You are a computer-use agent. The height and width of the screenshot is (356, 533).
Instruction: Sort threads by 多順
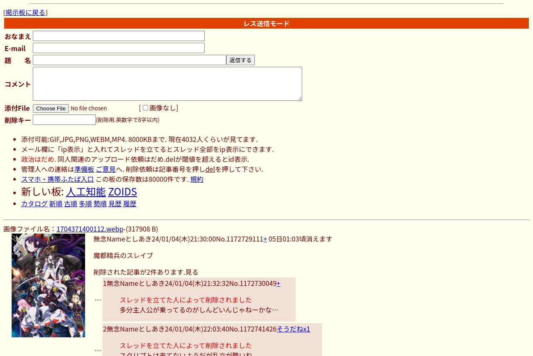click(x=86, y=204)
